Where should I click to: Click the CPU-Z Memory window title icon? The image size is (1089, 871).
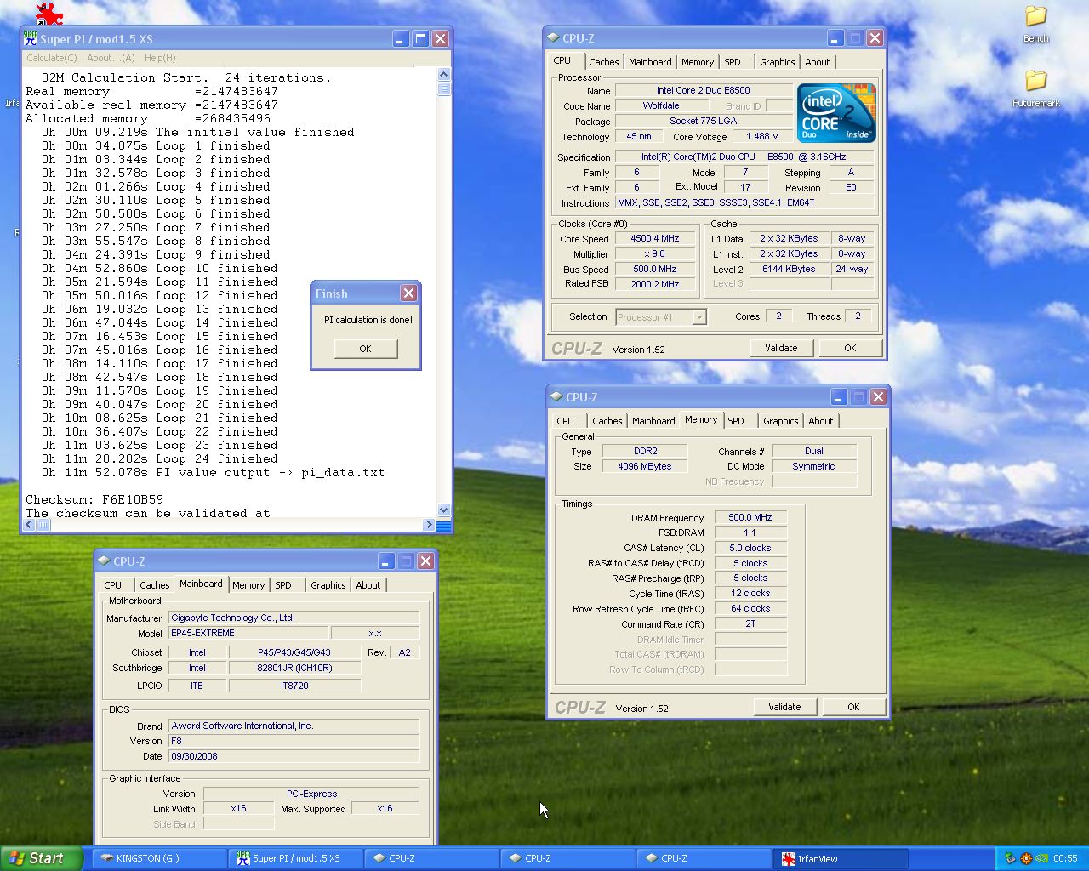click(x=556, y=396)
